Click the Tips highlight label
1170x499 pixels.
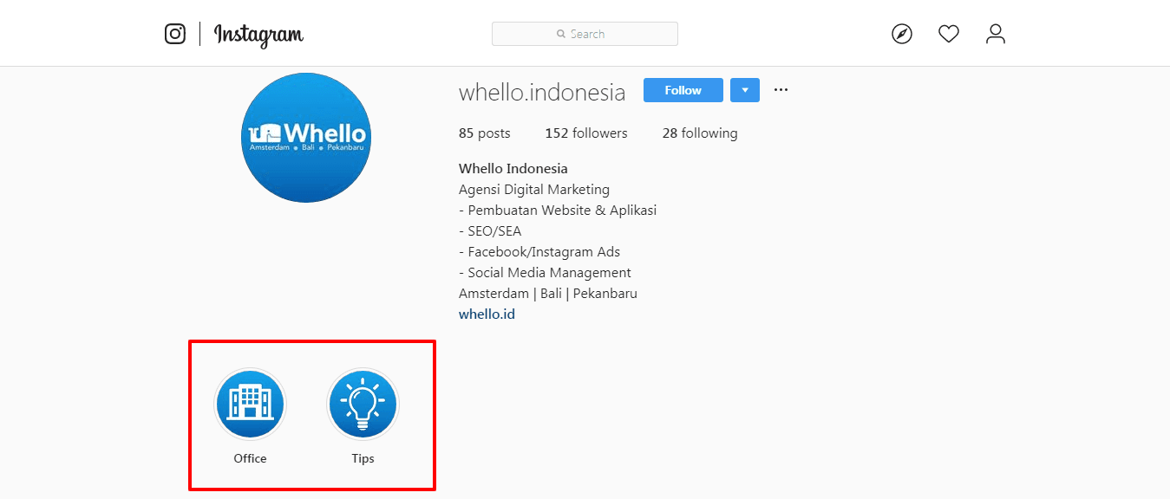[363, 458]
